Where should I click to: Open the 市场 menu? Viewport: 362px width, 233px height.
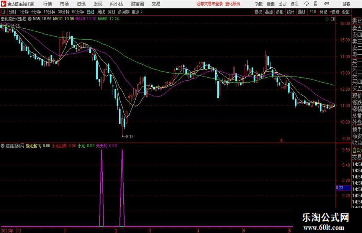64,4
